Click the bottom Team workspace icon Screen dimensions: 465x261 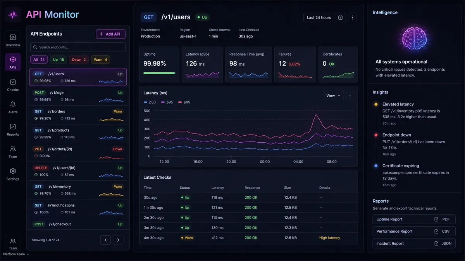[13, 241]
